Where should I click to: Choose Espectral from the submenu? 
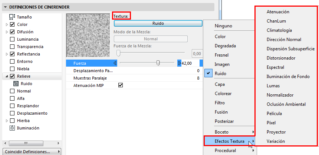point(275,67)
